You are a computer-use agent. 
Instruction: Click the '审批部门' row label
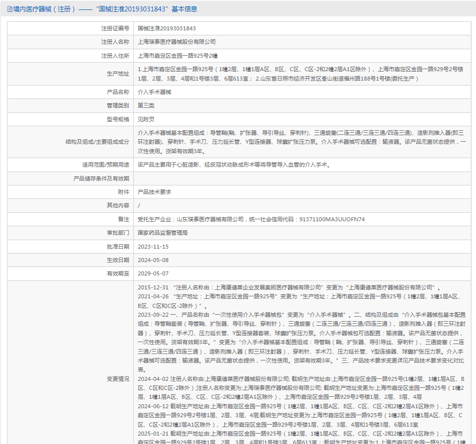tap(118, 233)
